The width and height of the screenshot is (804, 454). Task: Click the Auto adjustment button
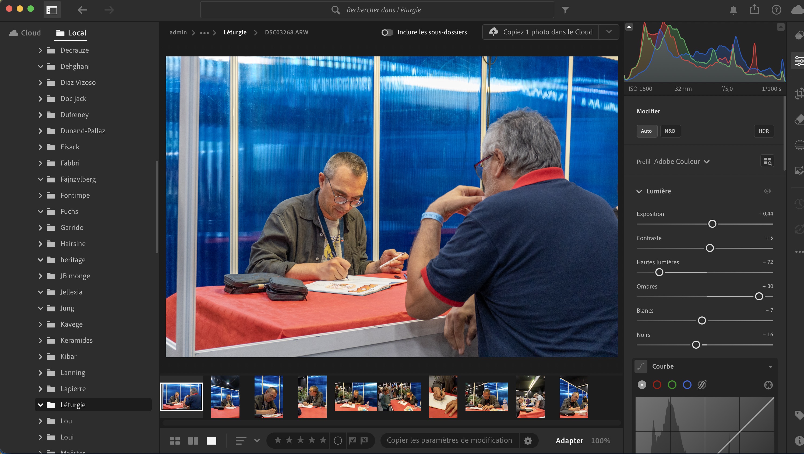(646, 131)
